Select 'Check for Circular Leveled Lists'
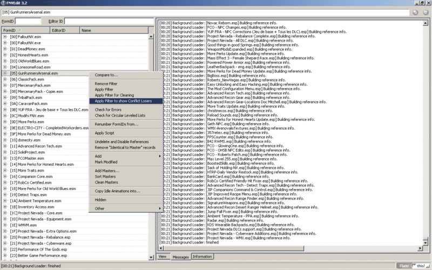The image size is (432, 270). (x=126, y=116)
